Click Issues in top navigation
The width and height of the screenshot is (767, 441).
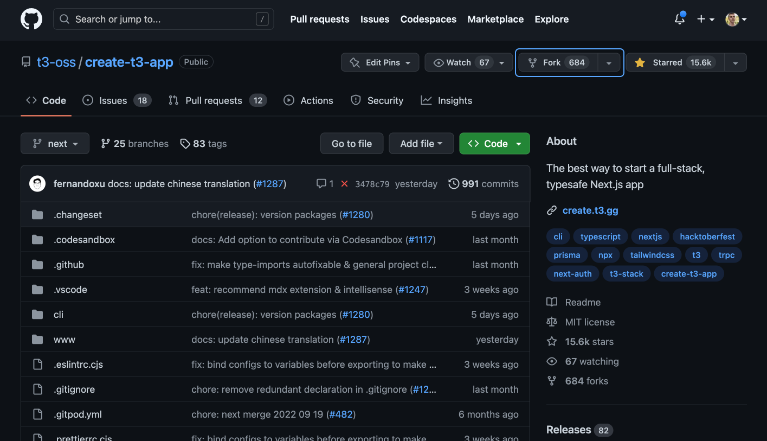(375, 19)
